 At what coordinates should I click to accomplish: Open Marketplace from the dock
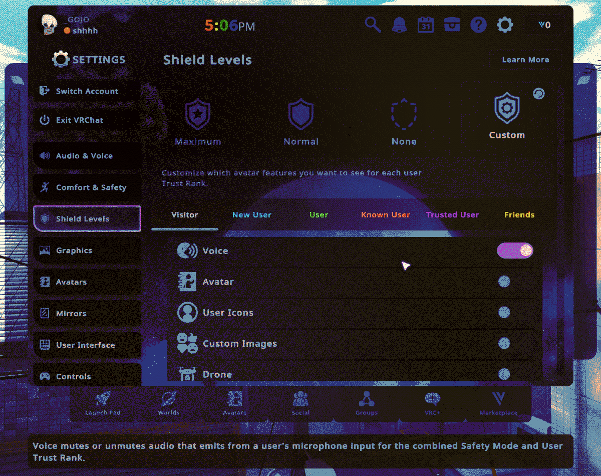point(498,402)
